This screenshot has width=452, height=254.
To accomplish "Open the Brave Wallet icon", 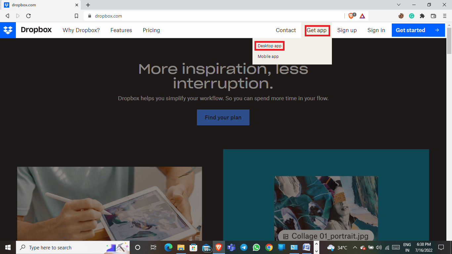I will tap(433, 16).
